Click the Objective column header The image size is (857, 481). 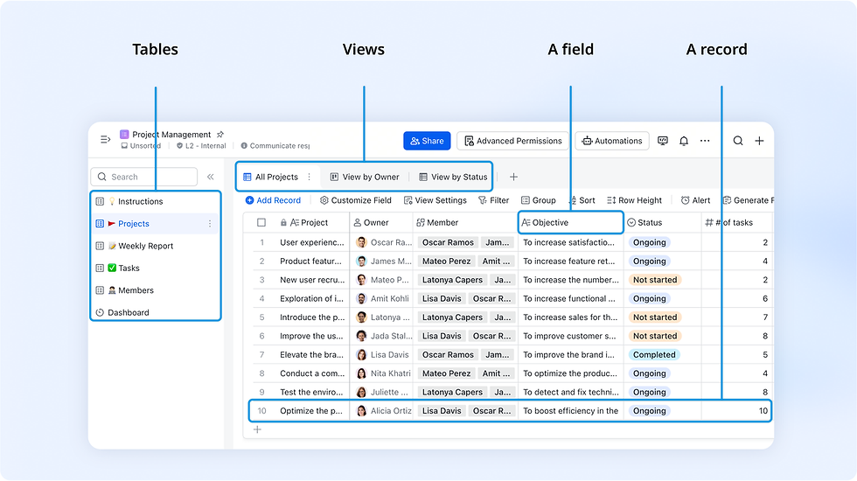click(570, 222)
